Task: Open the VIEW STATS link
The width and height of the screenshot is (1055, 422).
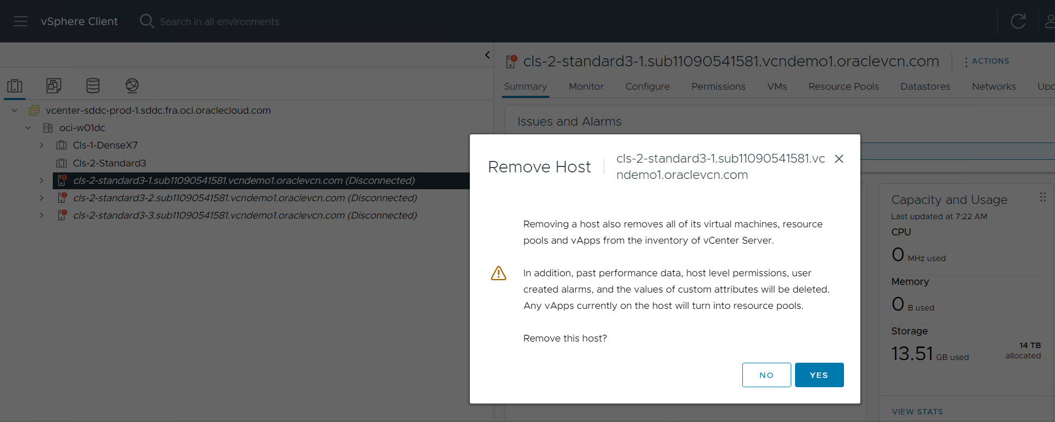Action: 917,412
